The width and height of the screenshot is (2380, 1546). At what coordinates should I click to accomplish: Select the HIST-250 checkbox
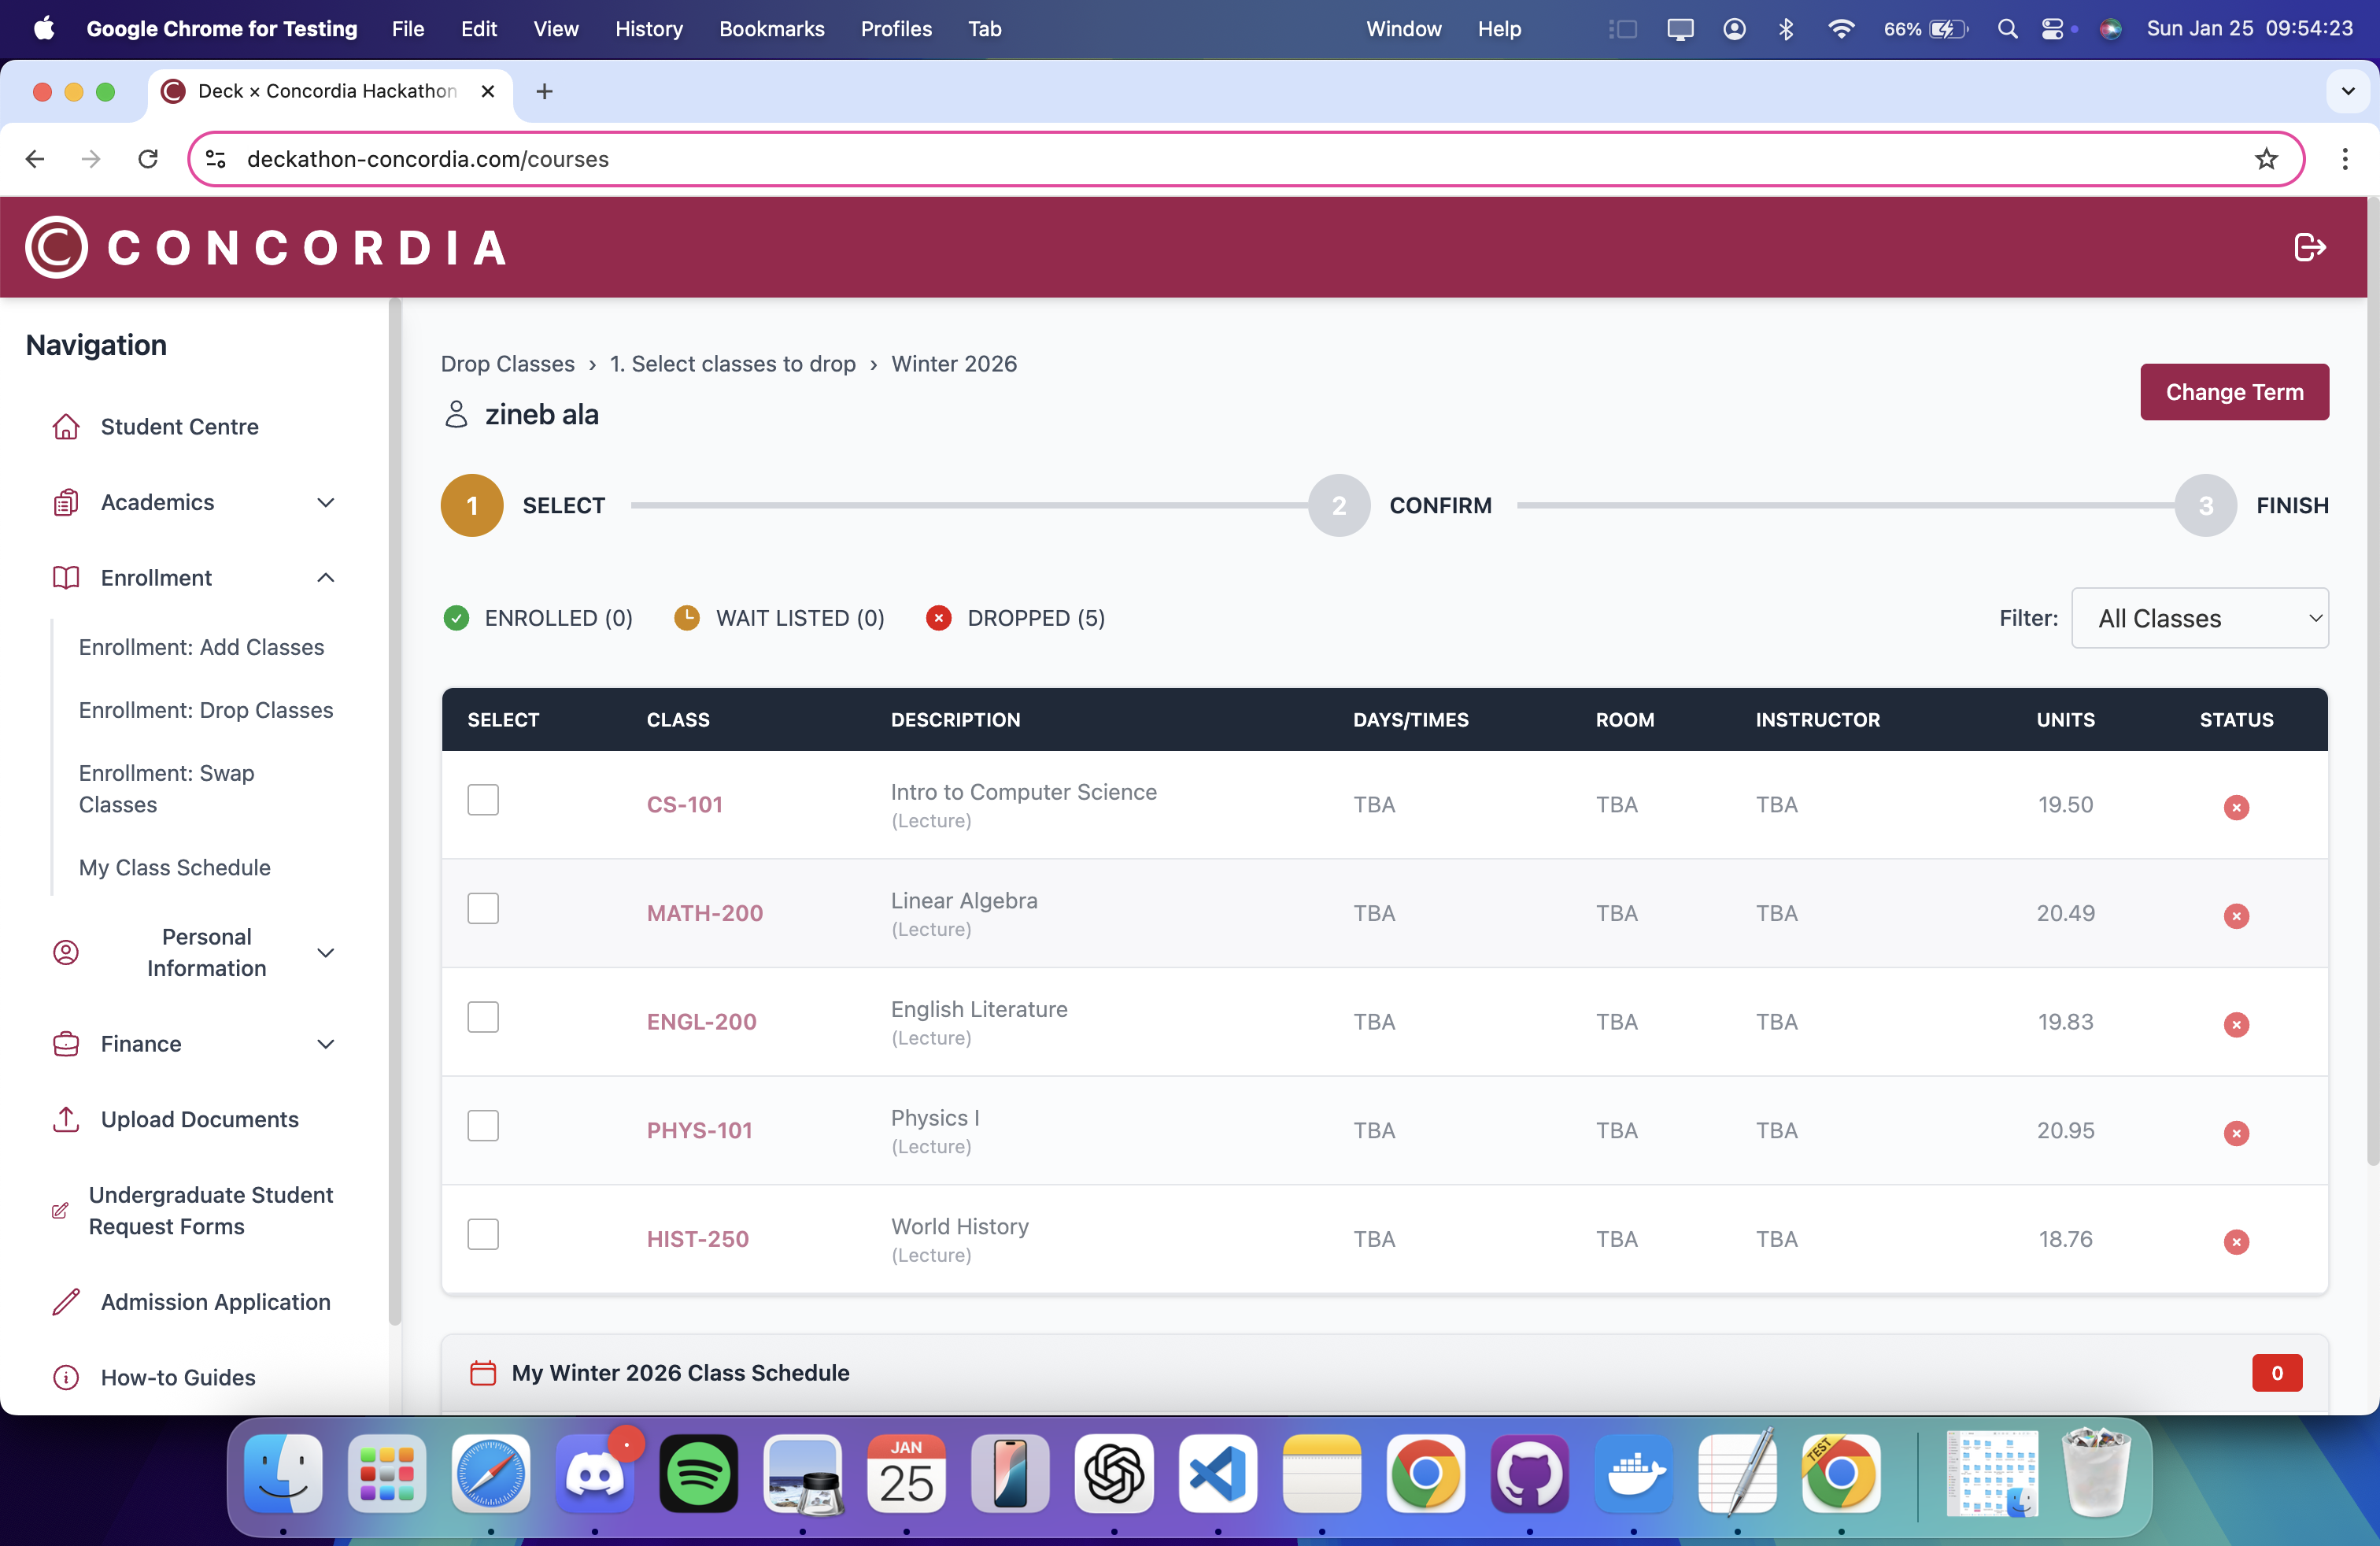483,1234
